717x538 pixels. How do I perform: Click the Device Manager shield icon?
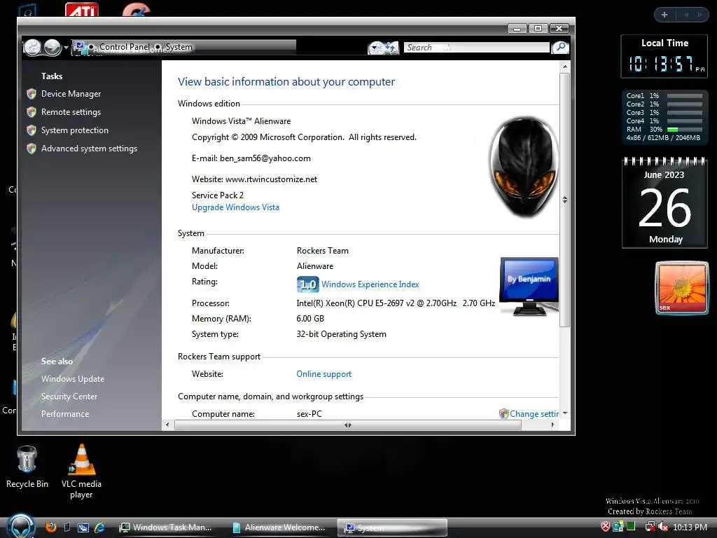pos(32,94)
